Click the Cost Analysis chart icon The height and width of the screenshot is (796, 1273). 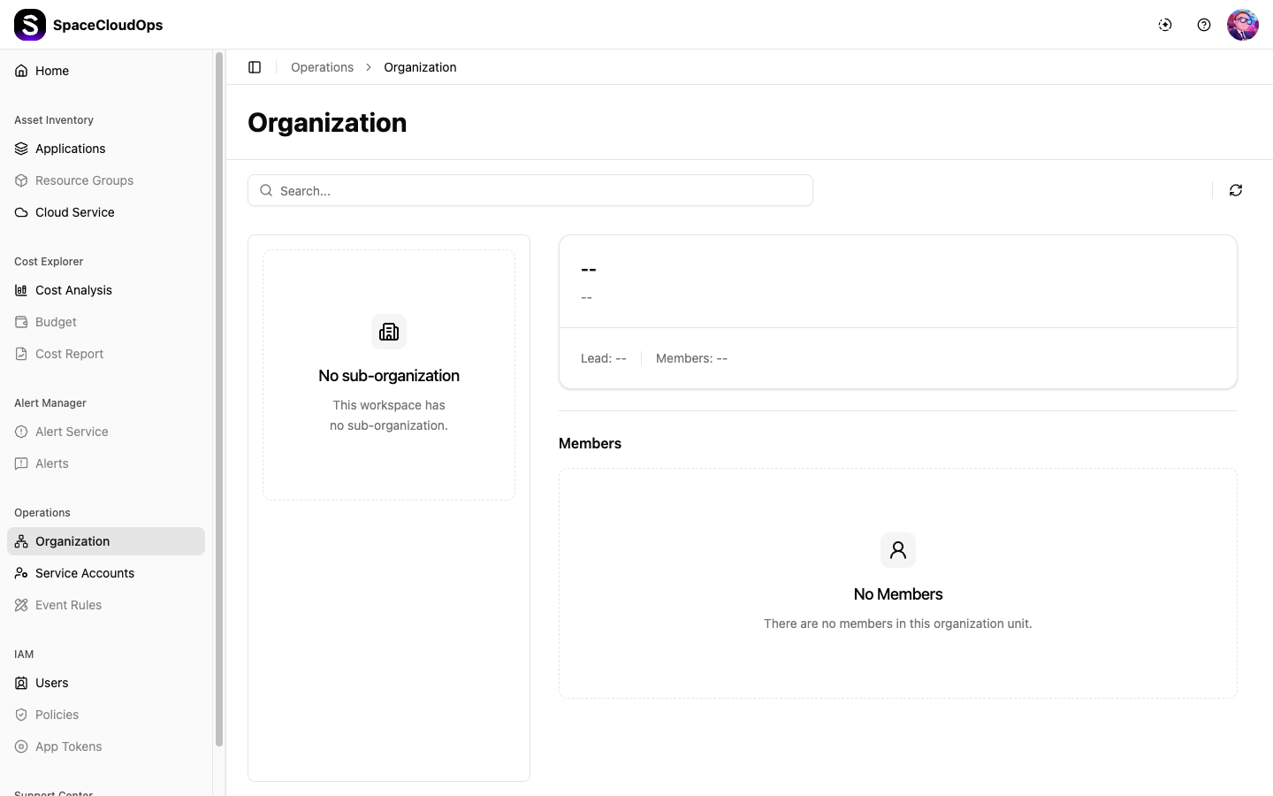(21, 290)
